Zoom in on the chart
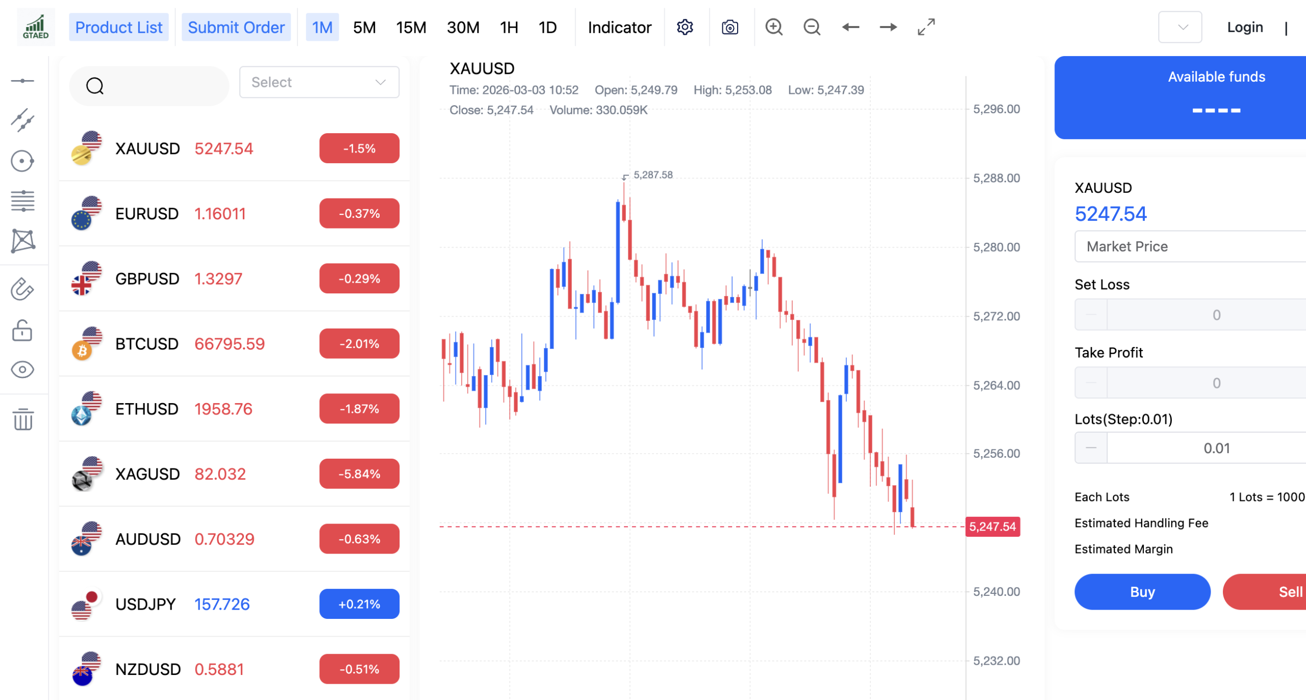 [x=773, y=27]
